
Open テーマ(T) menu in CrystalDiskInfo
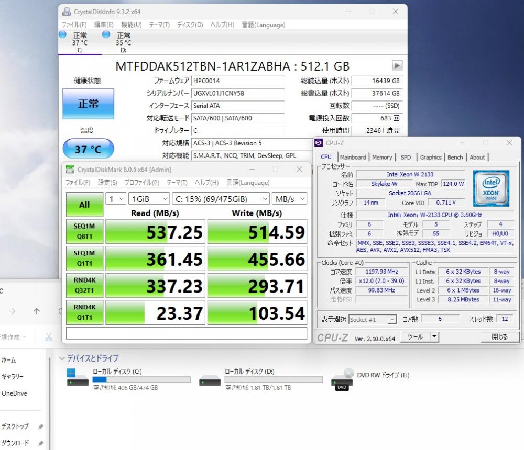pos(159,25)
